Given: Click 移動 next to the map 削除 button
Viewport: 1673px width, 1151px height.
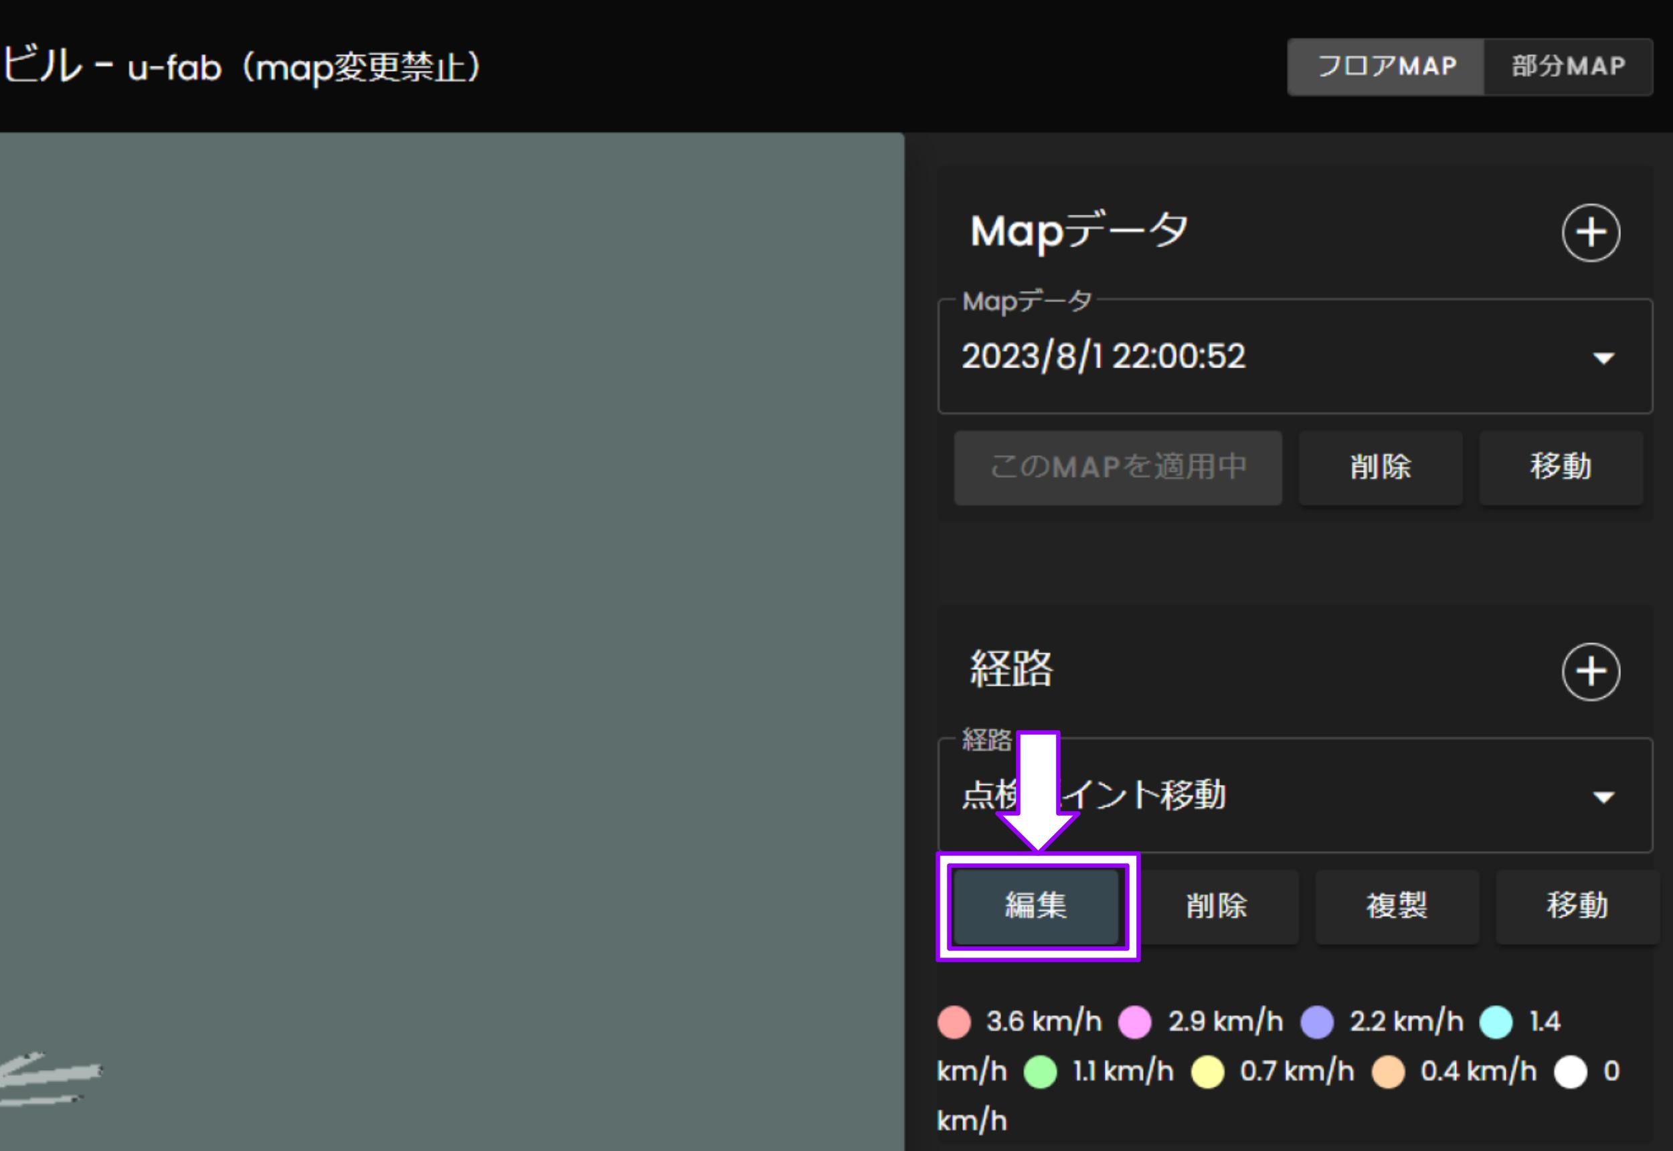Looking at the screenshot, I should [x=1561, y=468].
